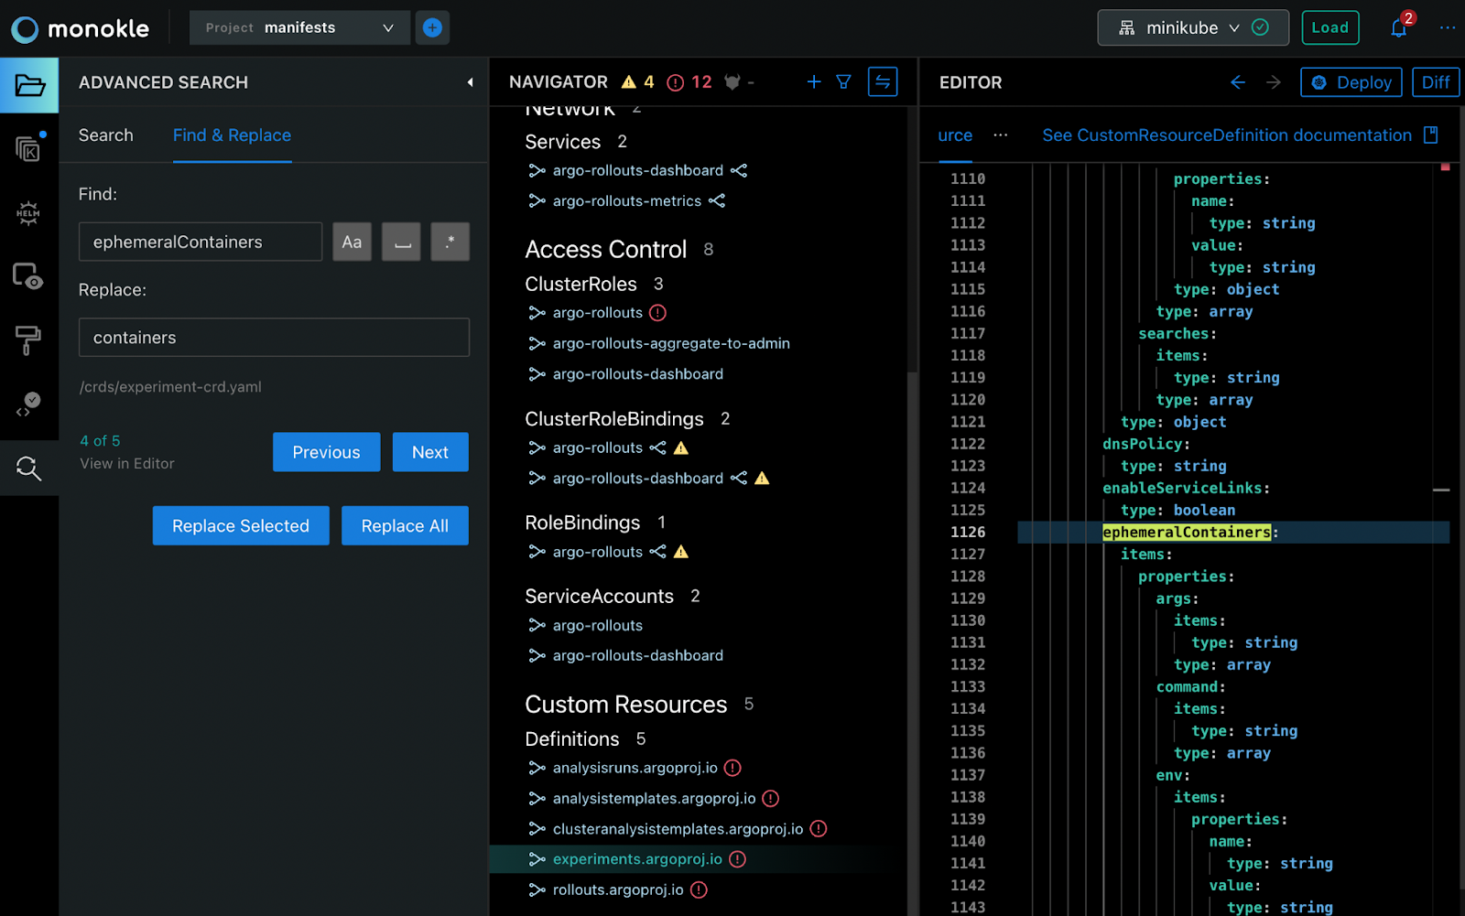Click error icon on rollouts.argoproj.io
Image resolution: width=1465 pixels, height=916 pixels.
tap(699, 890)
